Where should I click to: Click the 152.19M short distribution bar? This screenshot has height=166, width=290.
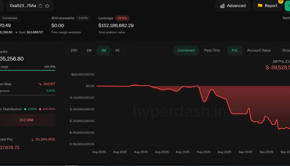click(x=27, y=120)
